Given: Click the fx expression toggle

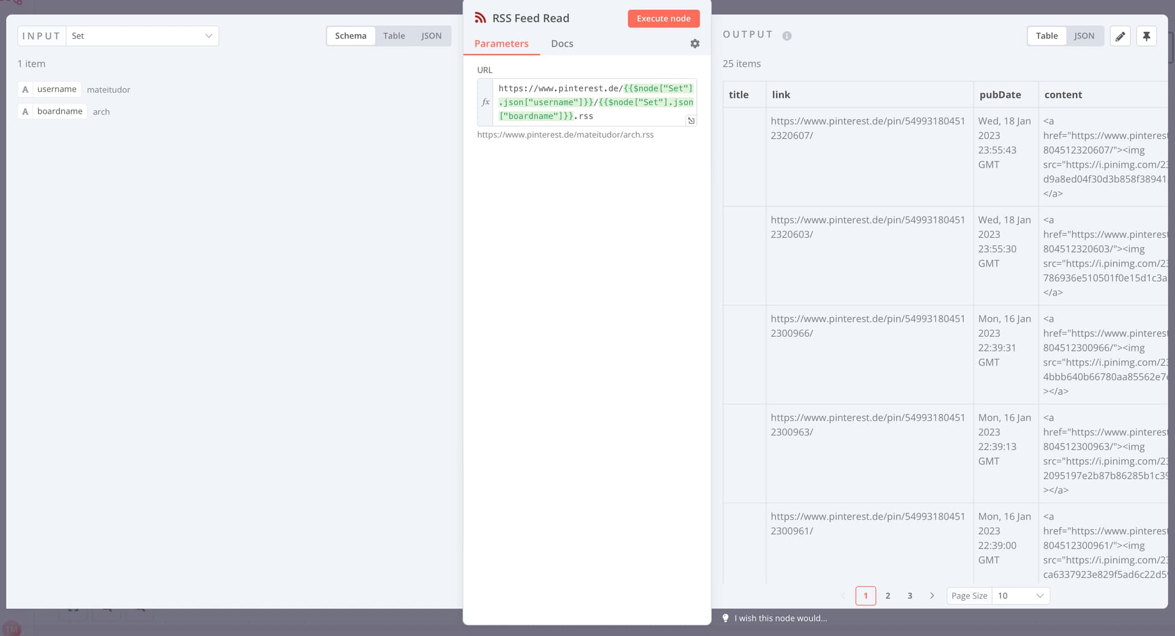Looking at the screenshot, I should click(x=485, y=102).
